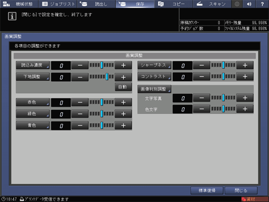Open the 赤色 setting button

(33, 103)
